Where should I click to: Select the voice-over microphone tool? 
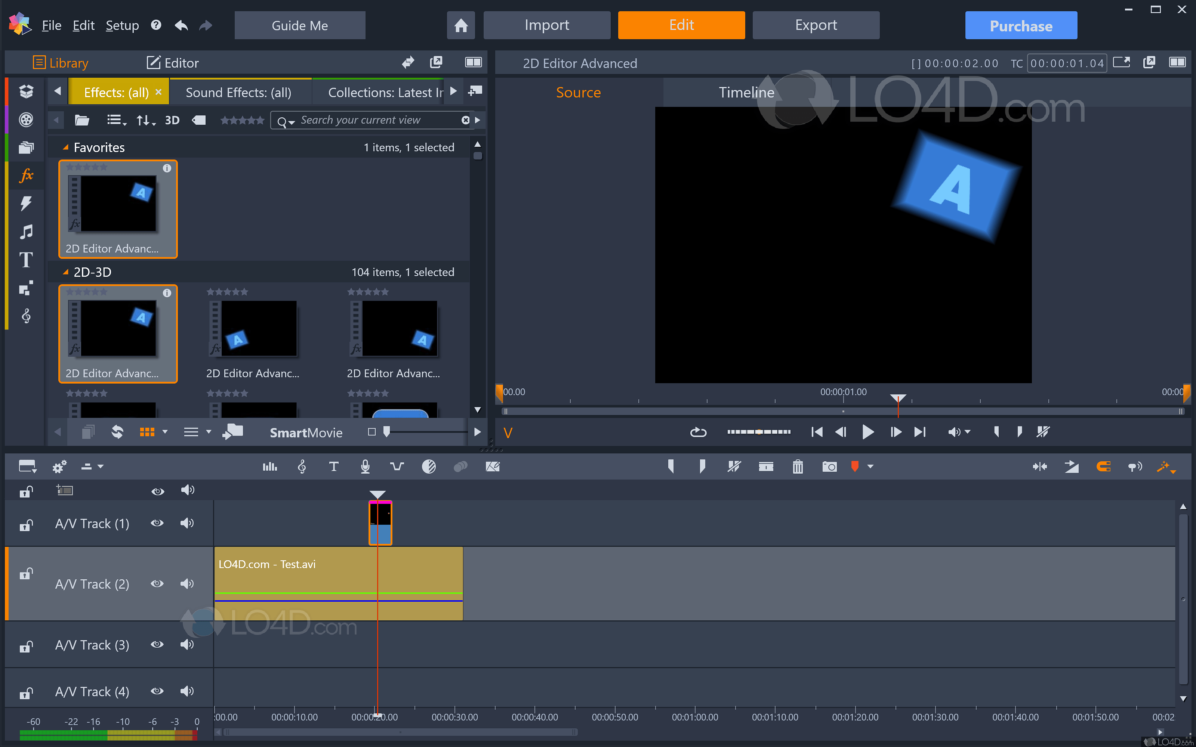click(365, 467)
